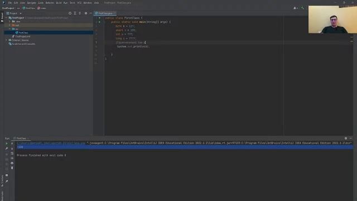Click FirstProject in the navigation breadcrumb
This screenshot has height=201, width=357.
(x=8, y=8)
